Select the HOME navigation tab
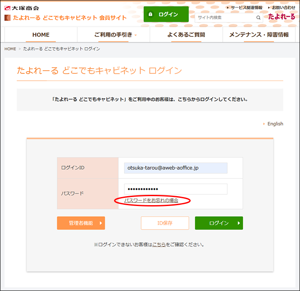The width and height of the screenshot is (300, 291). pos(41,35)
